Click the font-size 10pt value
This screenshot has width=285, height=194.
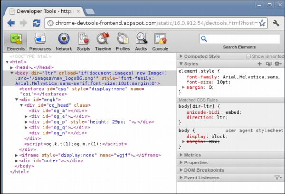click(x=224, y=82)
